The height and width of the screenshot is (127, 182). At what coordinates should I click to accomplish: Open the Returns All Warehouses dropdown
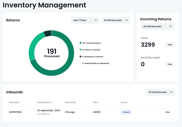(x=116, y=20)
